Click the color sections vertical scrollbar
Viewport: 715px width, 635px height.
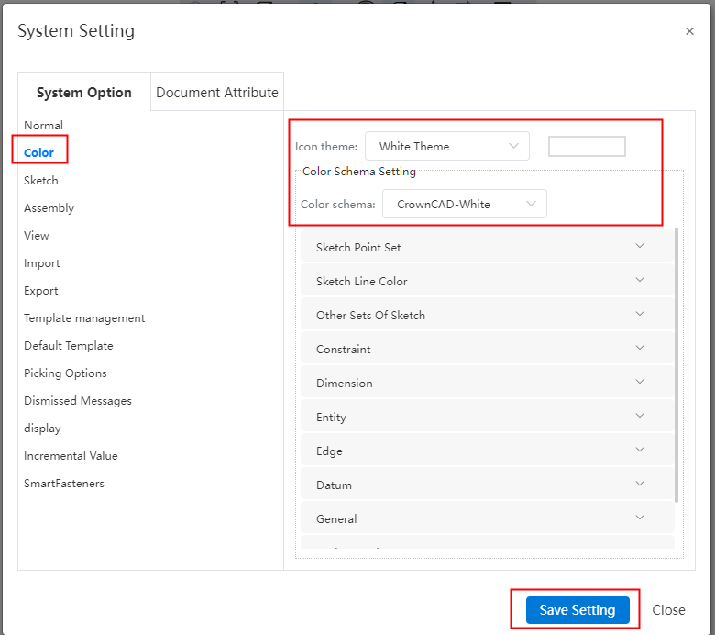pyautogui.click(x=676, y=365)
